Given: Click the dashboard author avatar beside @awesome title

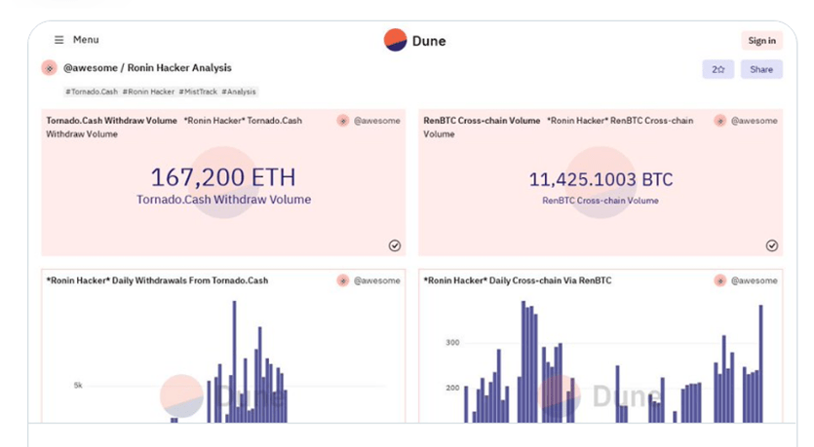Looking at the screenshot, I should [49, 68].
